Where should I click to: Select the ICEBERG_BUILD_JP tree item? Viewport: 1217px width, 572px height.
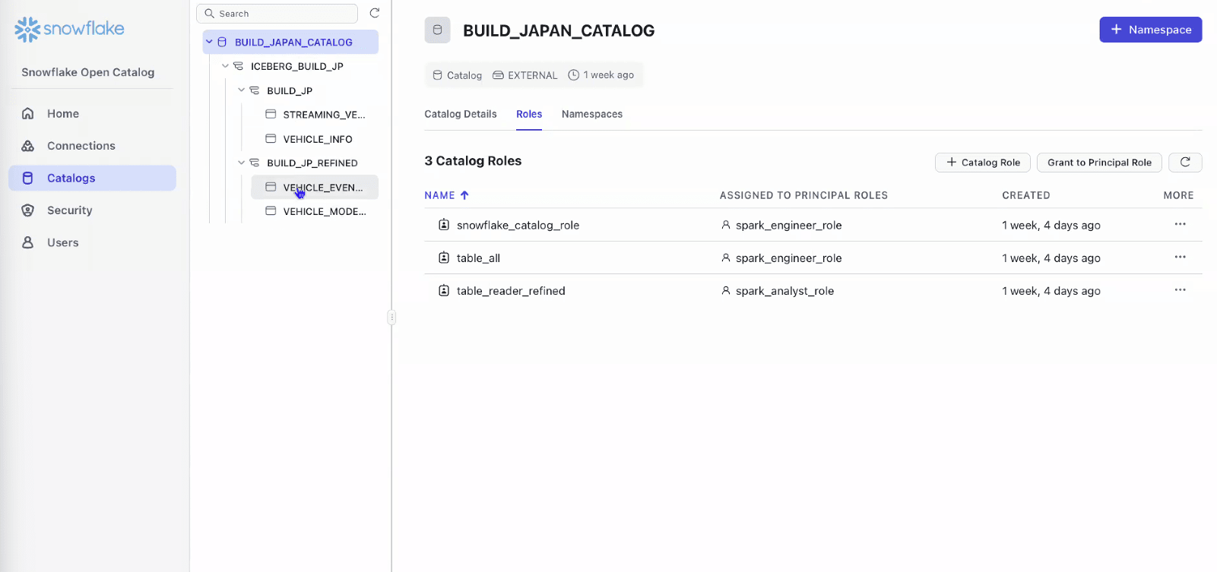point(297,66)
